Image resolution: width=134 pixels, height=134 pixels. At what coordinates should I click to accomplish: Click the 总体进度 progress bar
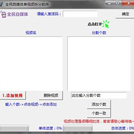78,128
